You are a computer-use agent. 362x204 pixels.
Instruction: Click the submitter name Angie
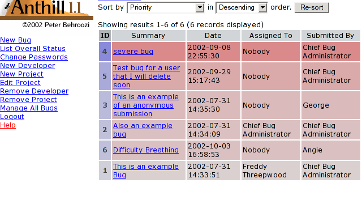(312, 150)
